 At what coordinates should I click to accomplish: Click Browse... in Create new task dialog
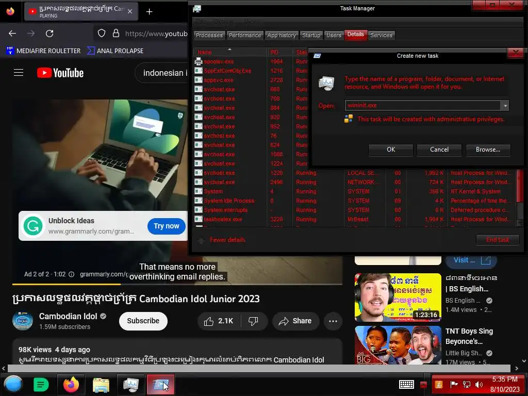click(488, 150)
